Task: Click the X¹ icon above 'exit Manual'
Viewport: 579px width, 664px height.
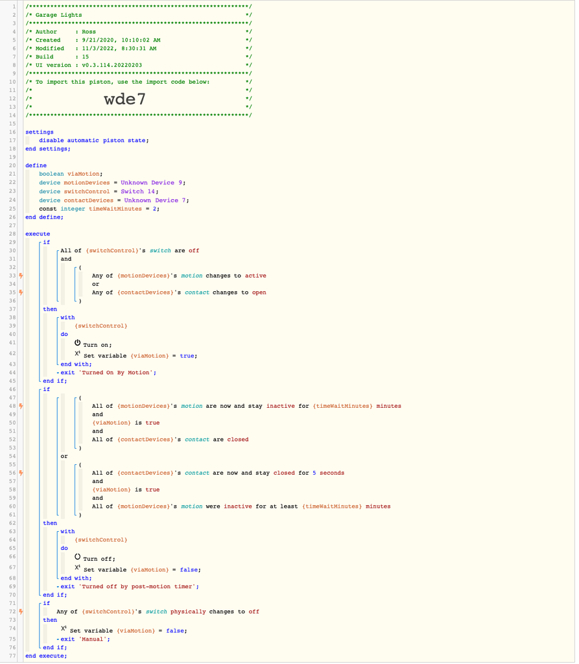Action: pos(62,629)
